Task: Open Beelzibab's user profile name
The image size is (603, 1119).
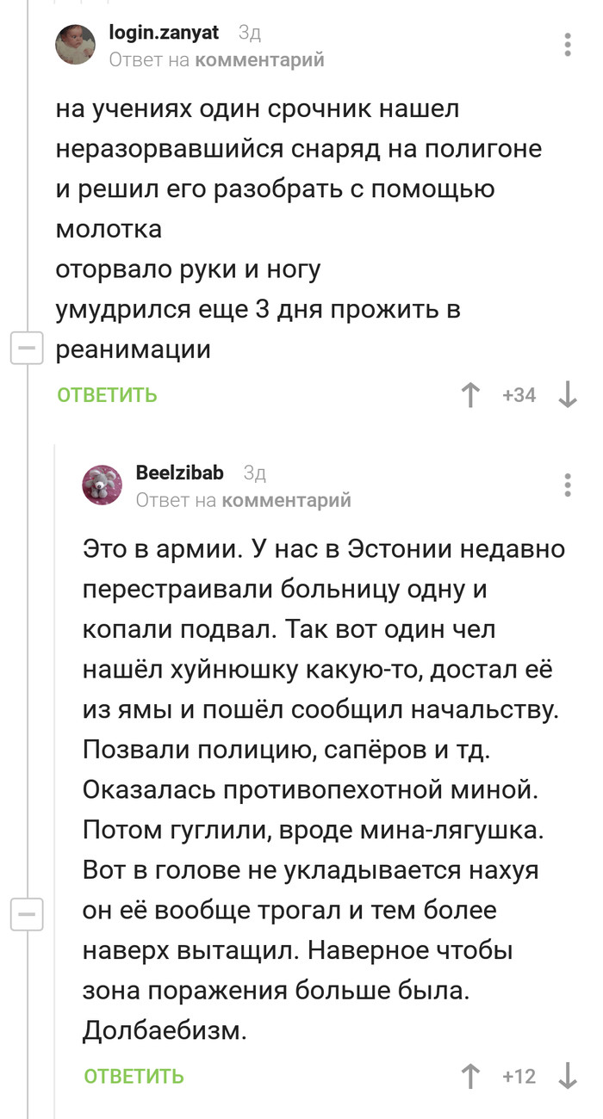Action: pos(180,473)
